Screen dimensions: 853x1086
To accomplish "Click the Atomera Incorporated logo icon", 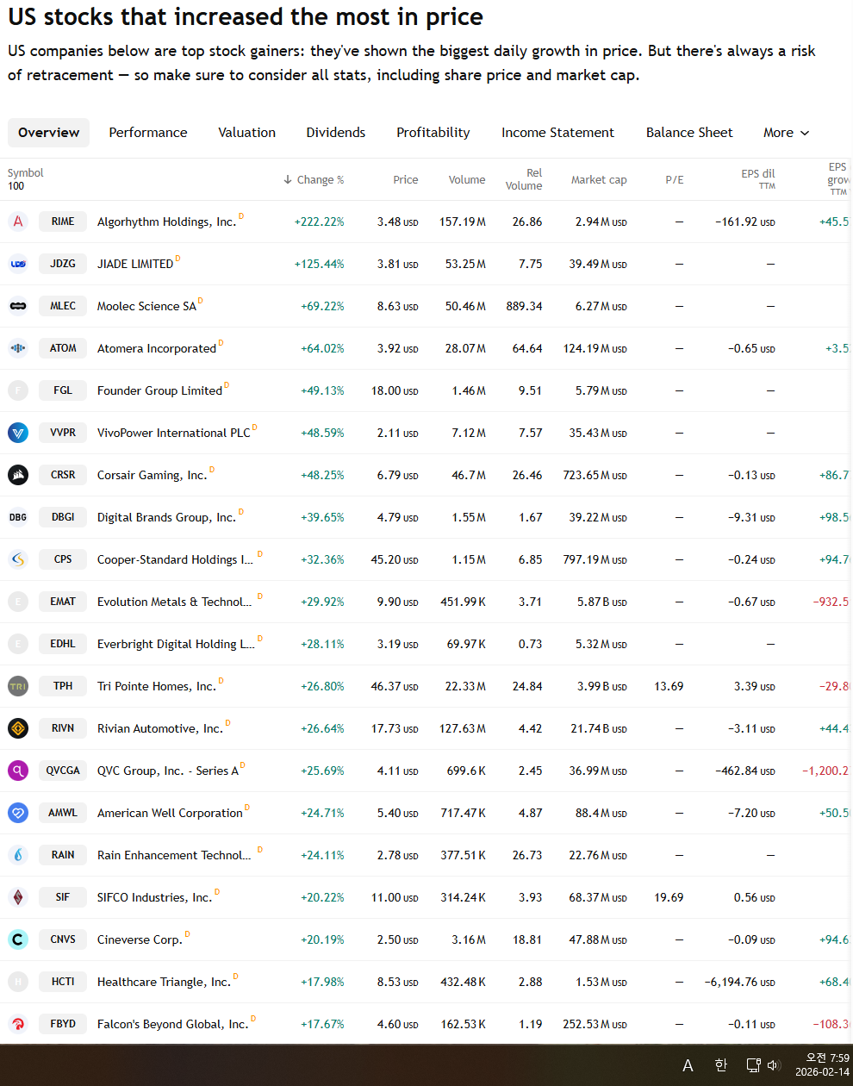I will point(18,348).
